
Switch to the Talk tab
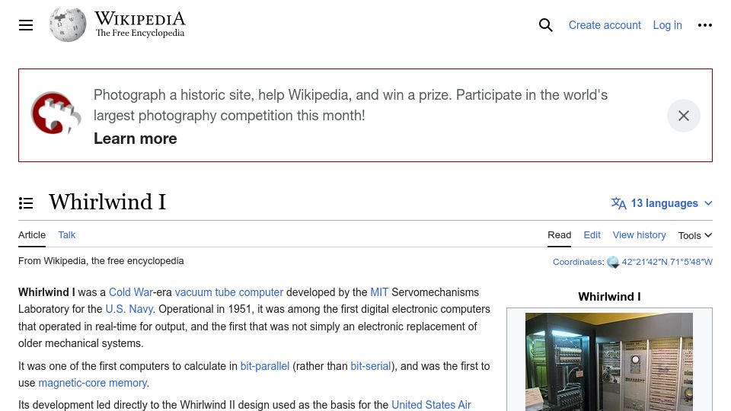[x=67, y=235]
